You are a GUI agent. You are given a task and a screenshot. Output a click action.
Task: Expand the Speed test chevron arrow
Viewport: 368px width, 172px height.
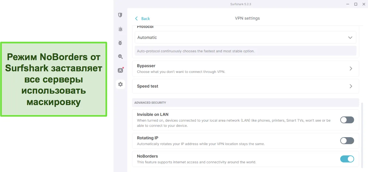[351, 86]
